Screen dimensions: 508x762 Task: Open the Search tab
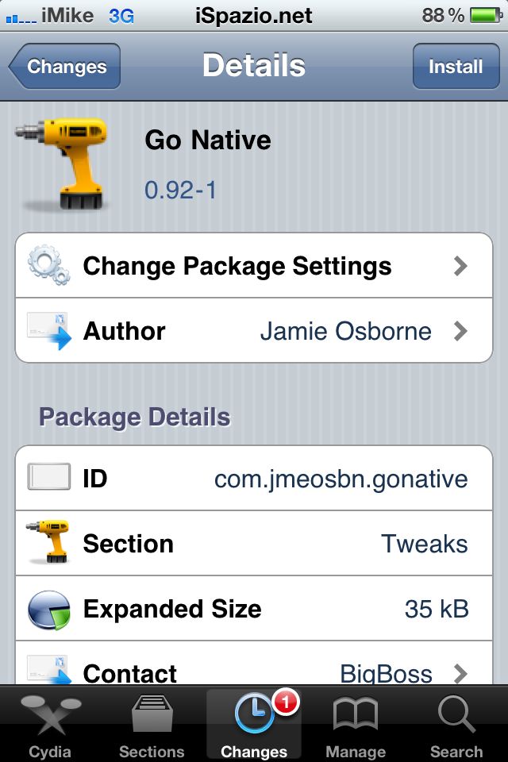pos(456,724)
